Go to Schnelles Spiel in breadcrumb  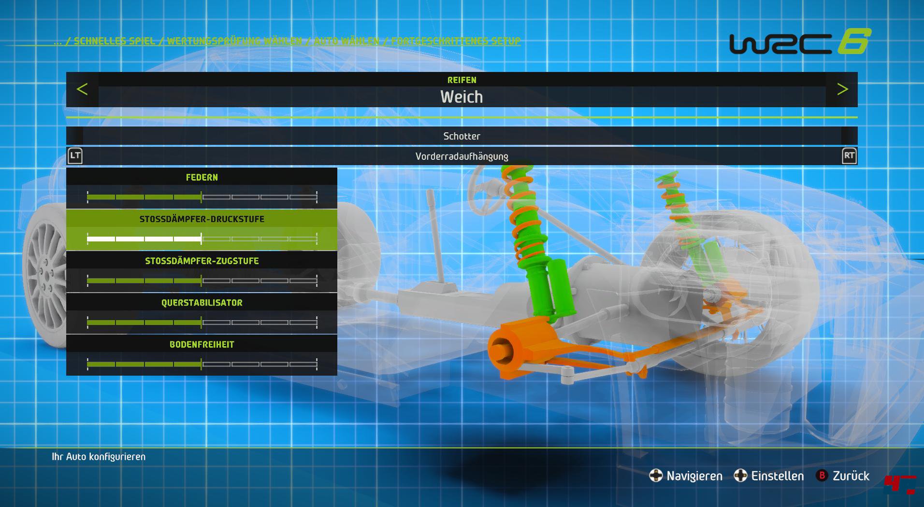(114, 41)
